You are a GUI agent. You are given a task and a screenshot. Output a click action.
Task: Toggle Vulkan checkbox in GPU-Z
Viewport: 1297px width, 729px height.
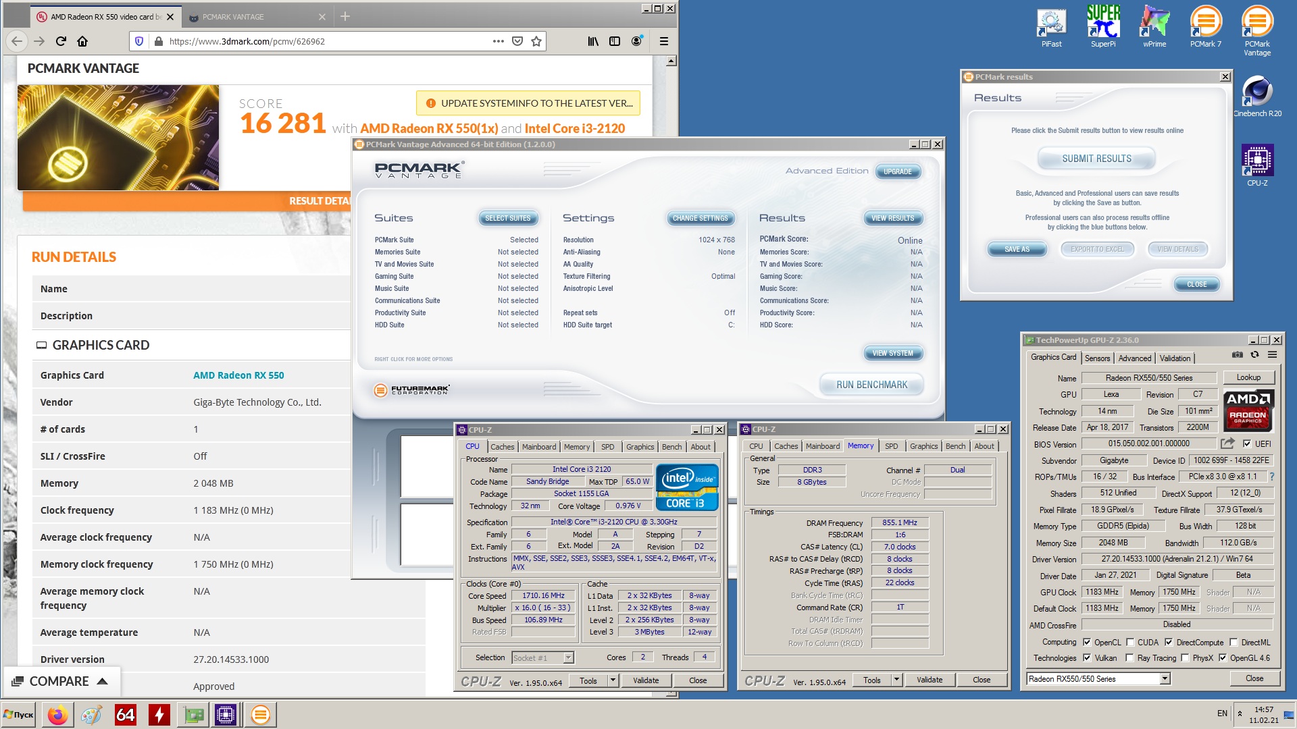[x=1087, y=657]
